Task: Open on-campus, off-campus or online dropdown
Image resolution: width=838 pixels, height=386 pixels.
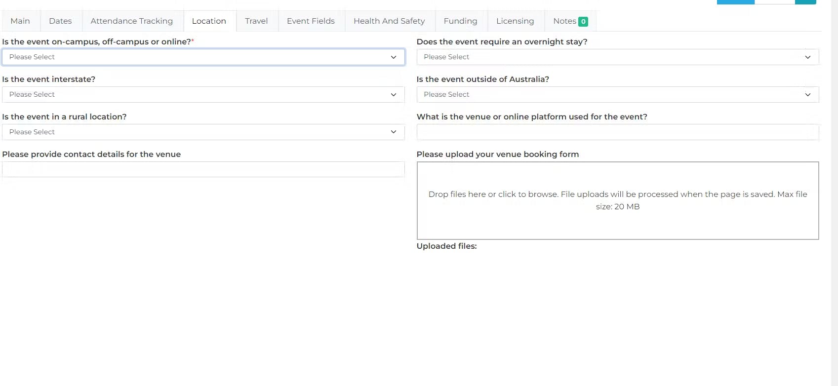Action: coord(203,57)
